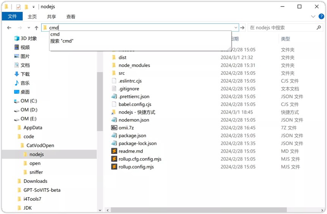Go up one folder level

(36, 28)
